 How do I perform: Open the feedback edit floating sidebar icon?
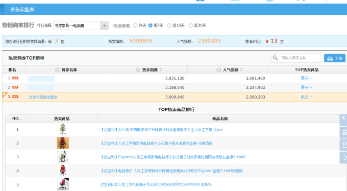(x=343, y=145)
